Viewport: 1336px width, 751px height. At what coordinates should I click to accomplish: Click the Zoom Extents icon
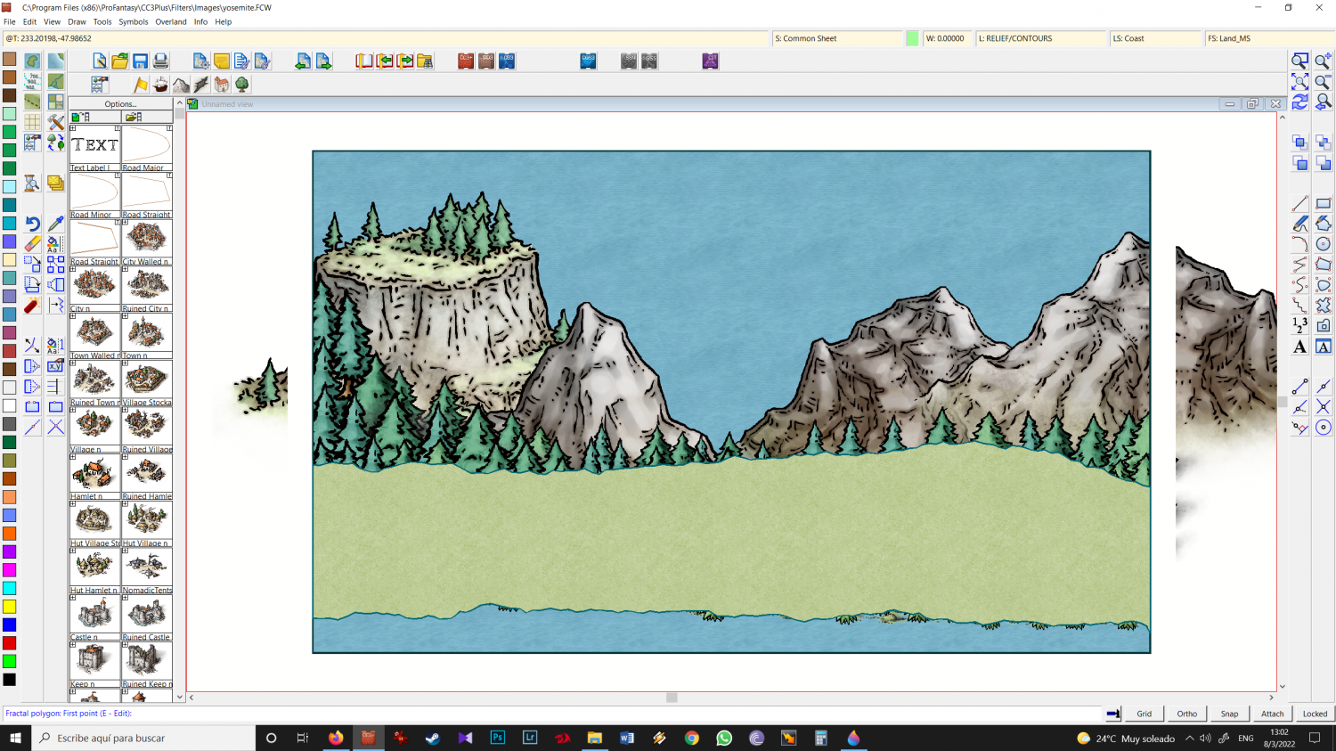[x=1300, y=81]
